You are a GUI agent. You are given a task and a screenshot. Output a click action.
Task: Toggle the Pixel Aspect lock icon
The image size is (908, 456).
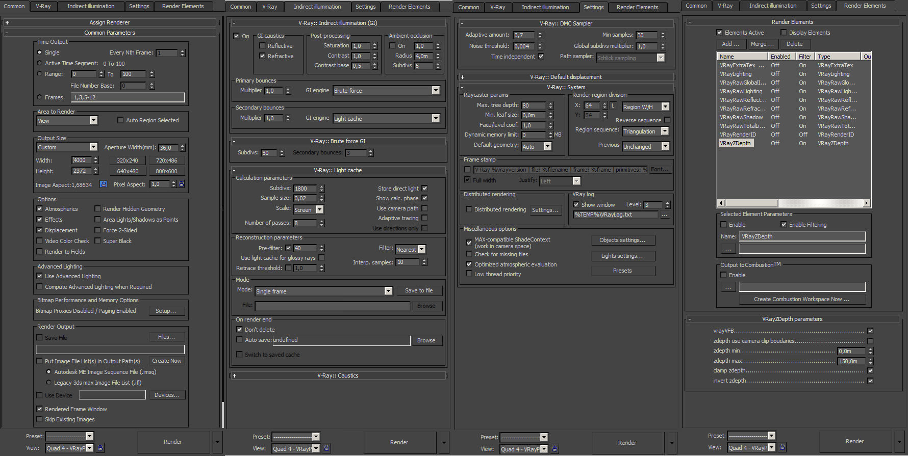(181, 184)
